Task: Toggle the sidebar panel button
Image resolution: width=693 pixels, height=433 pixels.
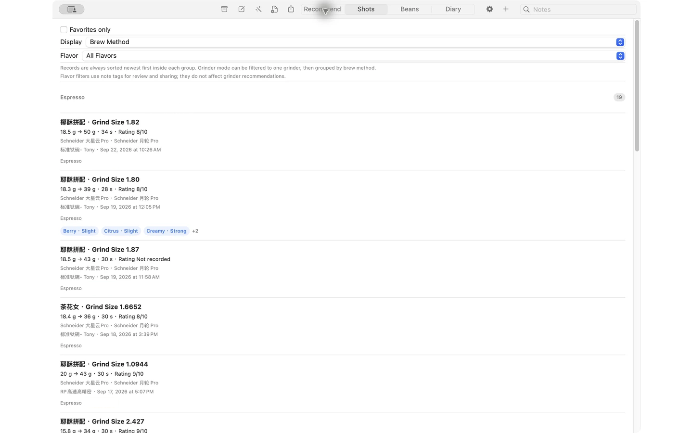Action: [72, 9]
